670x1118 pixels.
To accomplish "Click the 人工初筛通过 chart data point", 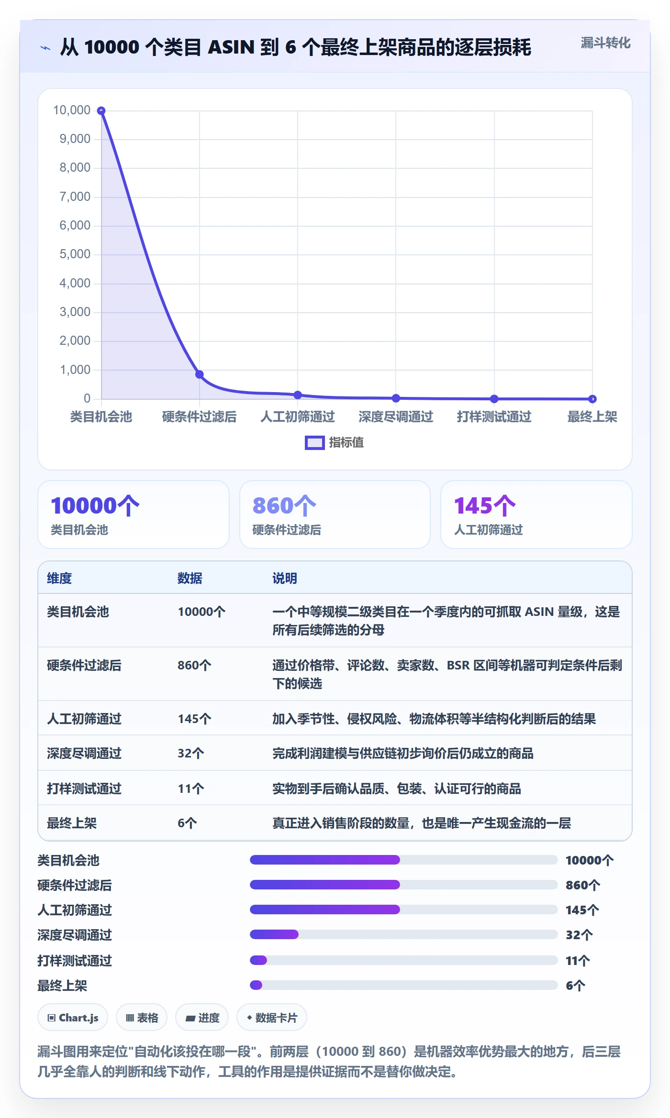I will pos(298,395).
